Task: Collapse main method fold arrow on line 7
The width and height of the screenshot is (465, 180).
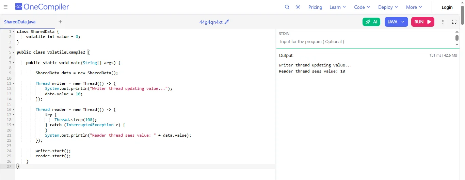Action: click(x=13, y=63)
